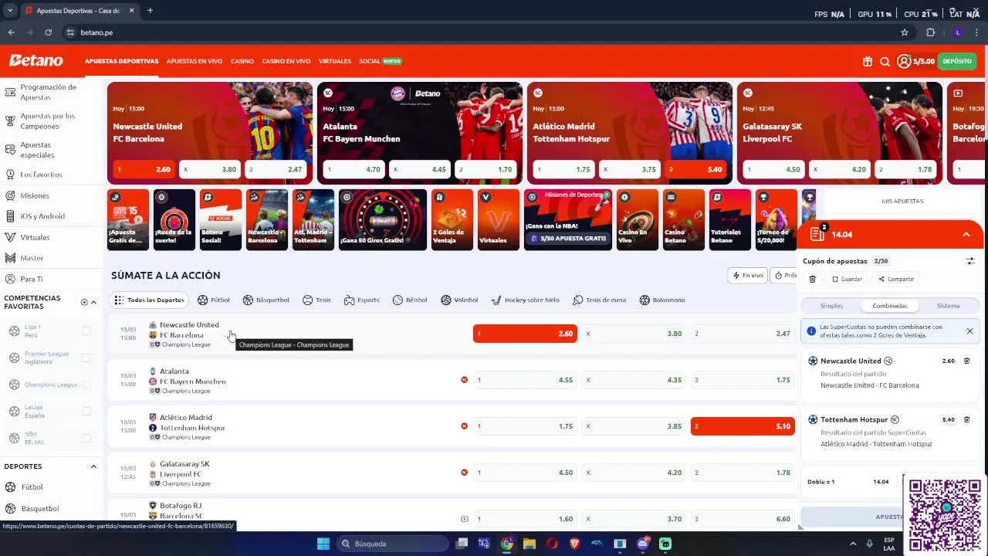988x556 pixels.
Task: Deselect Newcastle United odds 2.60 in list
Action: (525, 334)
